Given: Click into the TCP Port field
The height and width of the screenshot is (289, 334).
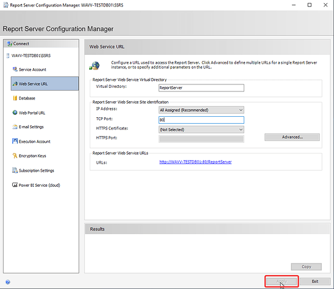Looking at the screenshot, I should (x=201, y=120).
